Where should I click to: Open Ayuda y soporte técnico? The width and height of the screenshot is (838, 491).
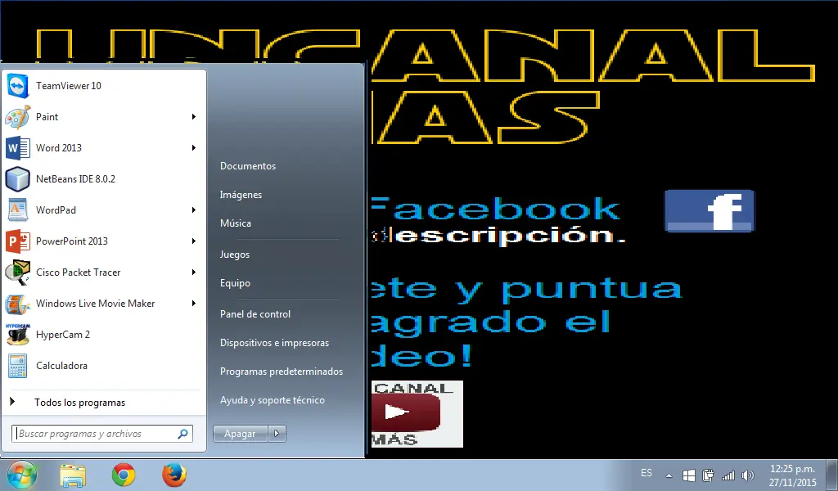pyautogui.click(x=273, y=400)
